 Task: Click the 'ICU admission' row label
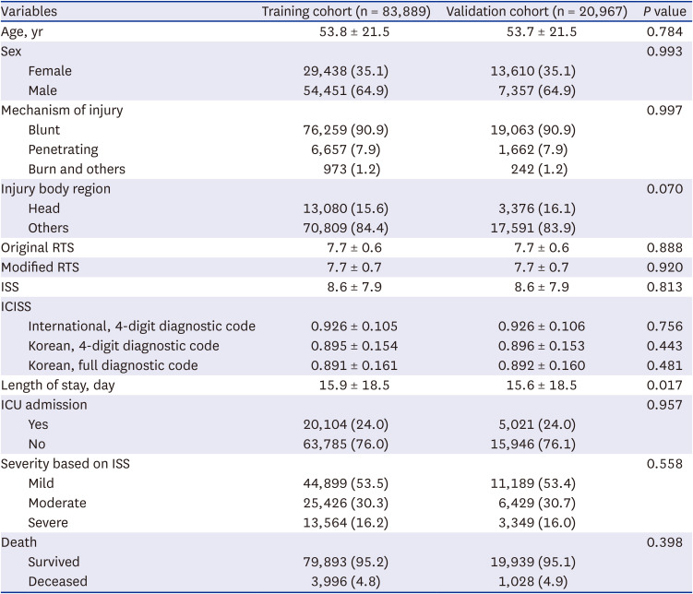[45, 404]
